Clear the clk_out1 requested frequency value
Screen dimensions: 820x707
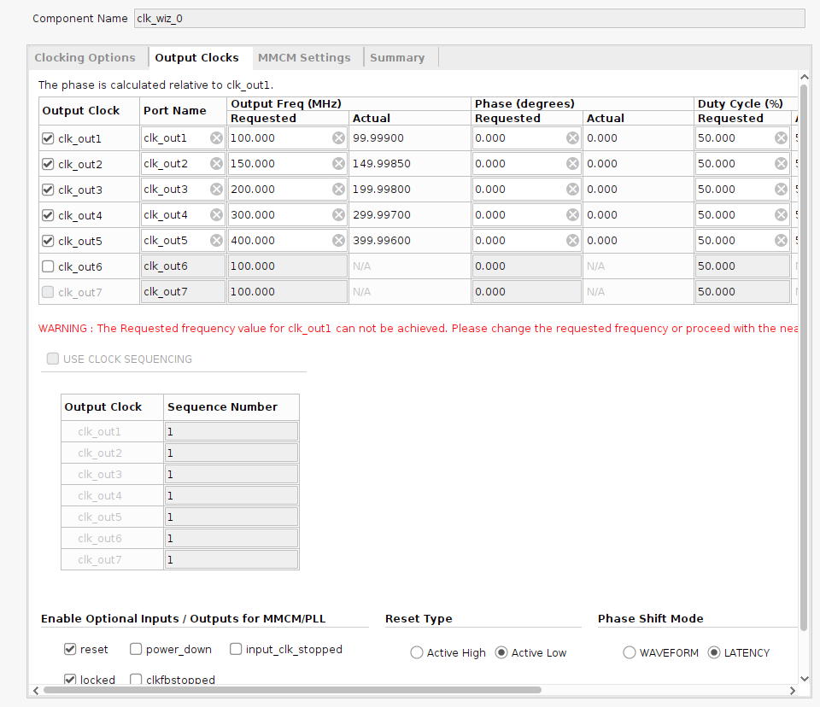click(x=338, y=137)
